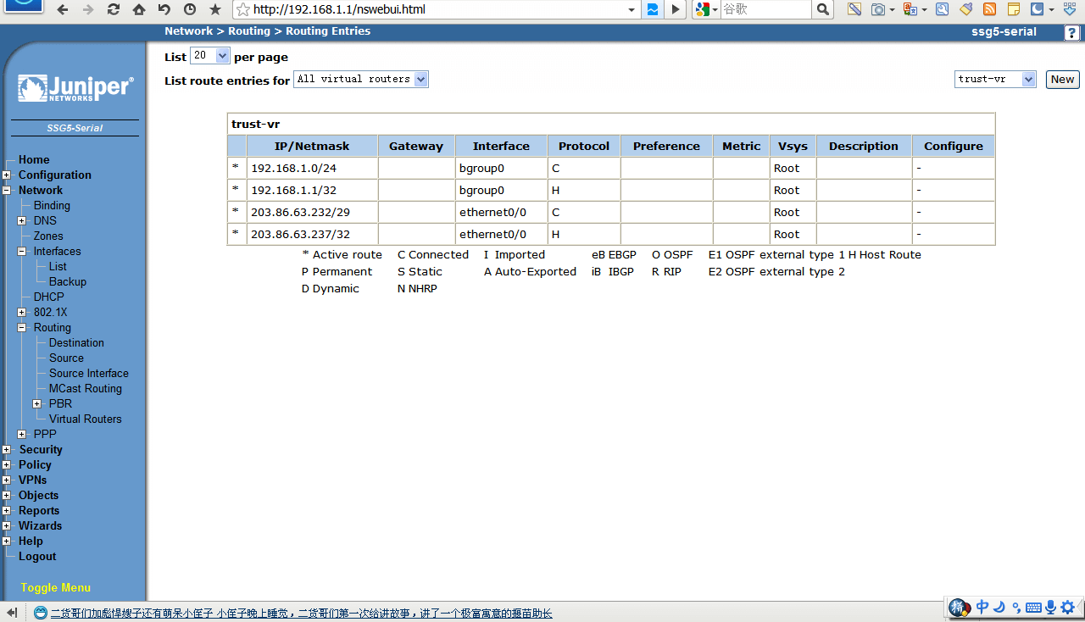Click the IME microphone voice input icon

1051,607
